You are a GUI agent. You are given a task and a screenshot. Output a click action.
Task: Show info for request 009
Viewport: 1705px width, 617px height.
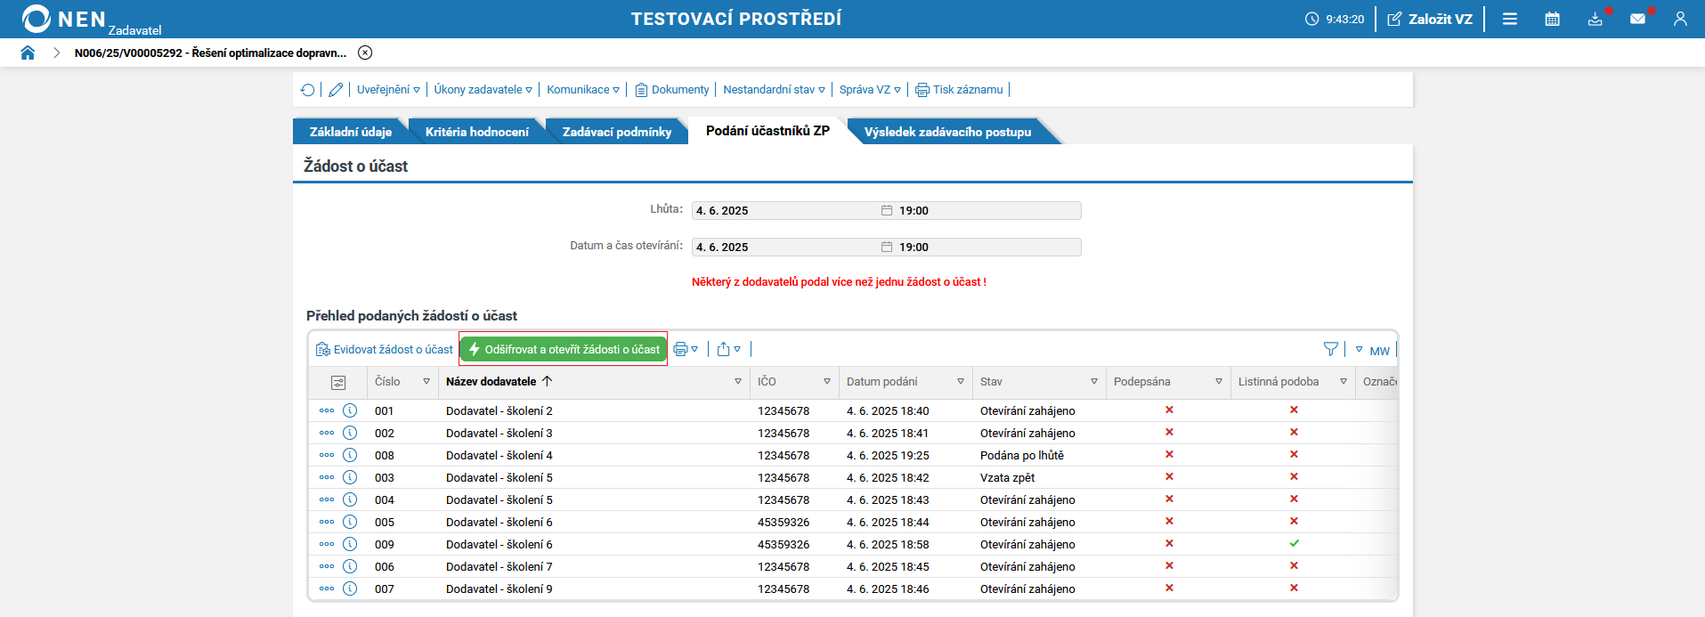click(350, 544)
